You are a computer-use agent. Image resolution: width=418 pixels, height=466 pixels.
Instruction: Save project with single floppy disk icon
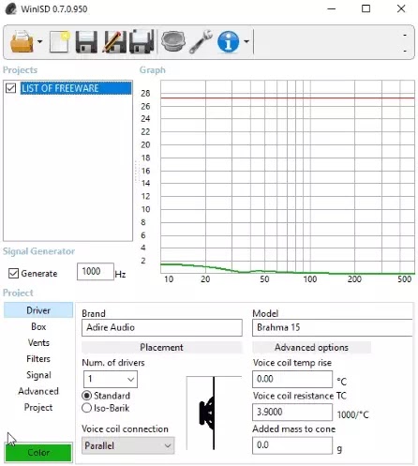point(86,41)
